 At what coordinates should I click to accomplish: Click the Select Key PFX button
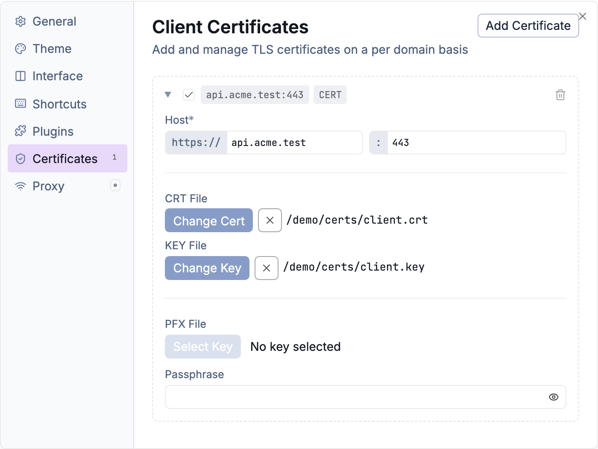(x=203, y=347)
